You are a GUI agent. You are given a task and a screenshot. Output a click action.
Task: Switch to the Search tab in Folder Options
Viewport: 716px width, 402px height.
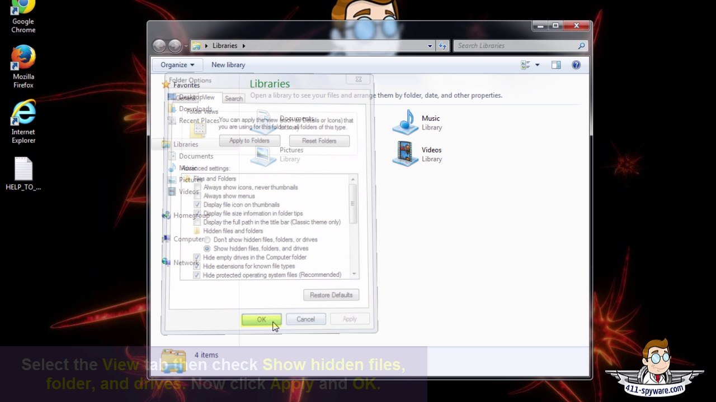(234, 98)
